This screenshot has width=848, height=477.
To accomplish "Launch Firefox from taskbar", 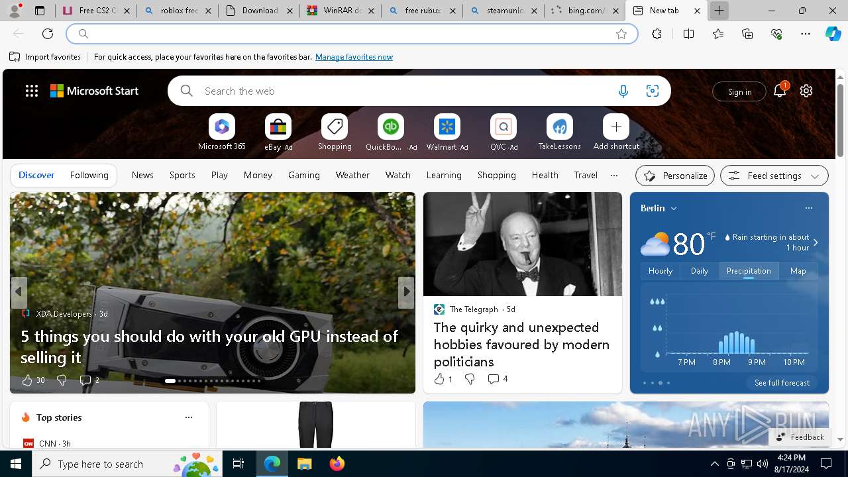I will tap(337, 464).
